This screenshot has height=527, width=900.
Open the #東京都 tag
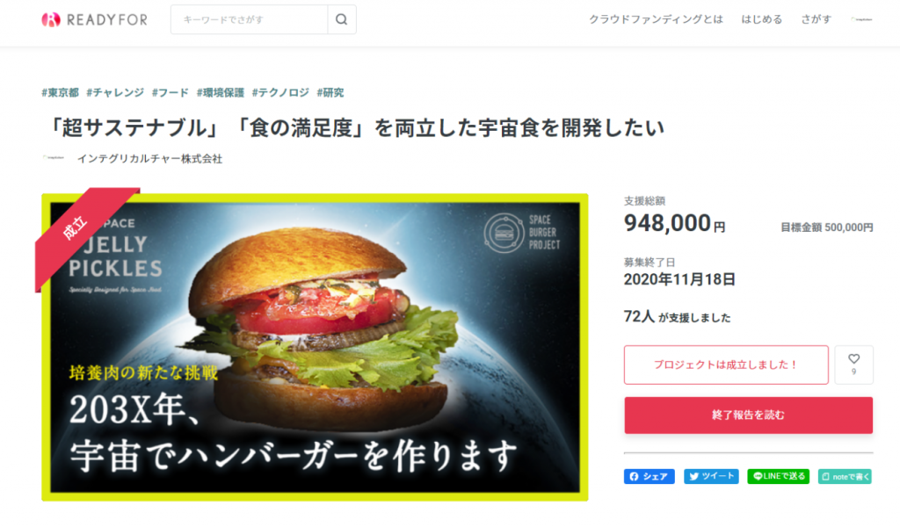pos(61,92)
